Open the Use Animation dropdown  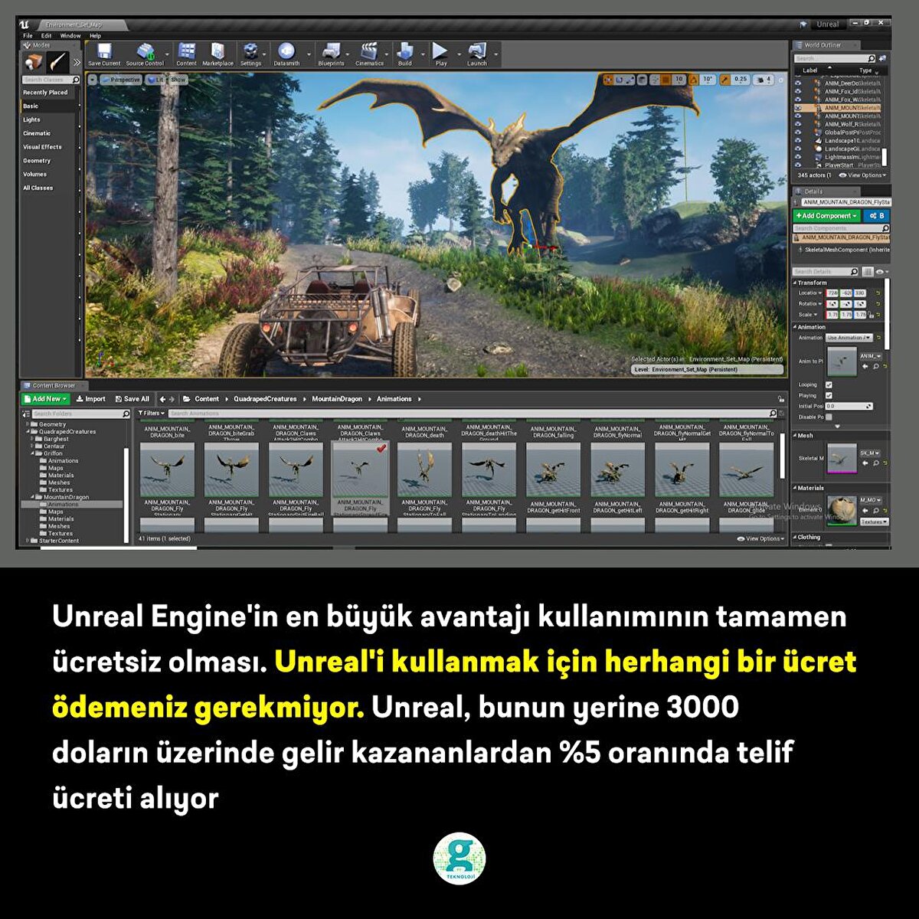coord(849,338)
